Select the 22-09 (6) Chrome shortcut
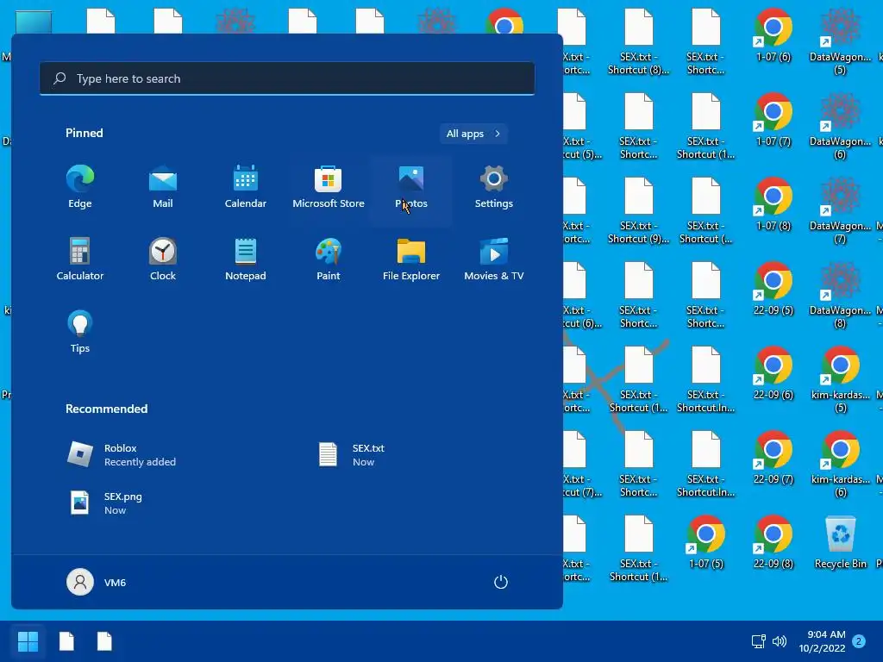Image resolution: width=883 pixels, height=662 pixels. pos(773,372)
